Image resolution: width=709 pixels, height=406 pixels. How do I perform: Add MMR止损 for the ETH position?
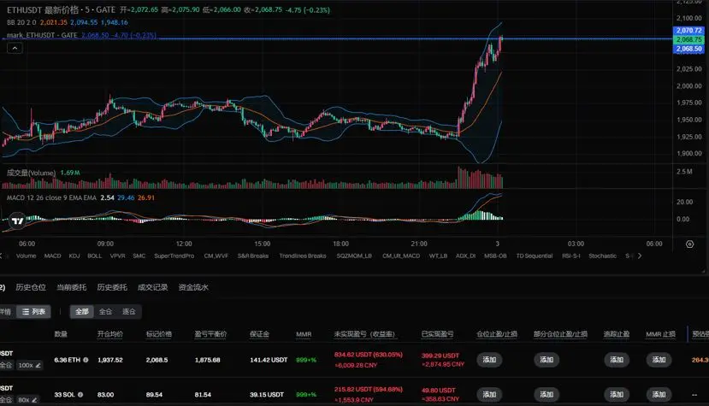click(659, 360)
